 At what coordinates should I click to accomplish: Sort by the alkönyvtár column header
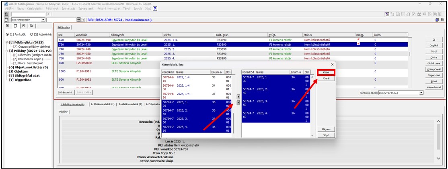point(136,35)
